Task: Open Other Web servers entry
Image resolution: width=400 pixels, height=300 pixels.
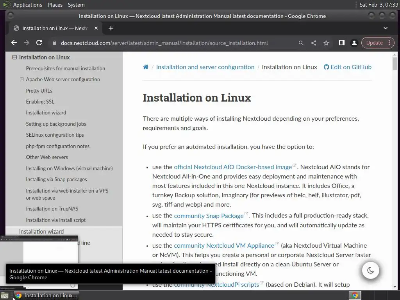Action: (47, 157)
